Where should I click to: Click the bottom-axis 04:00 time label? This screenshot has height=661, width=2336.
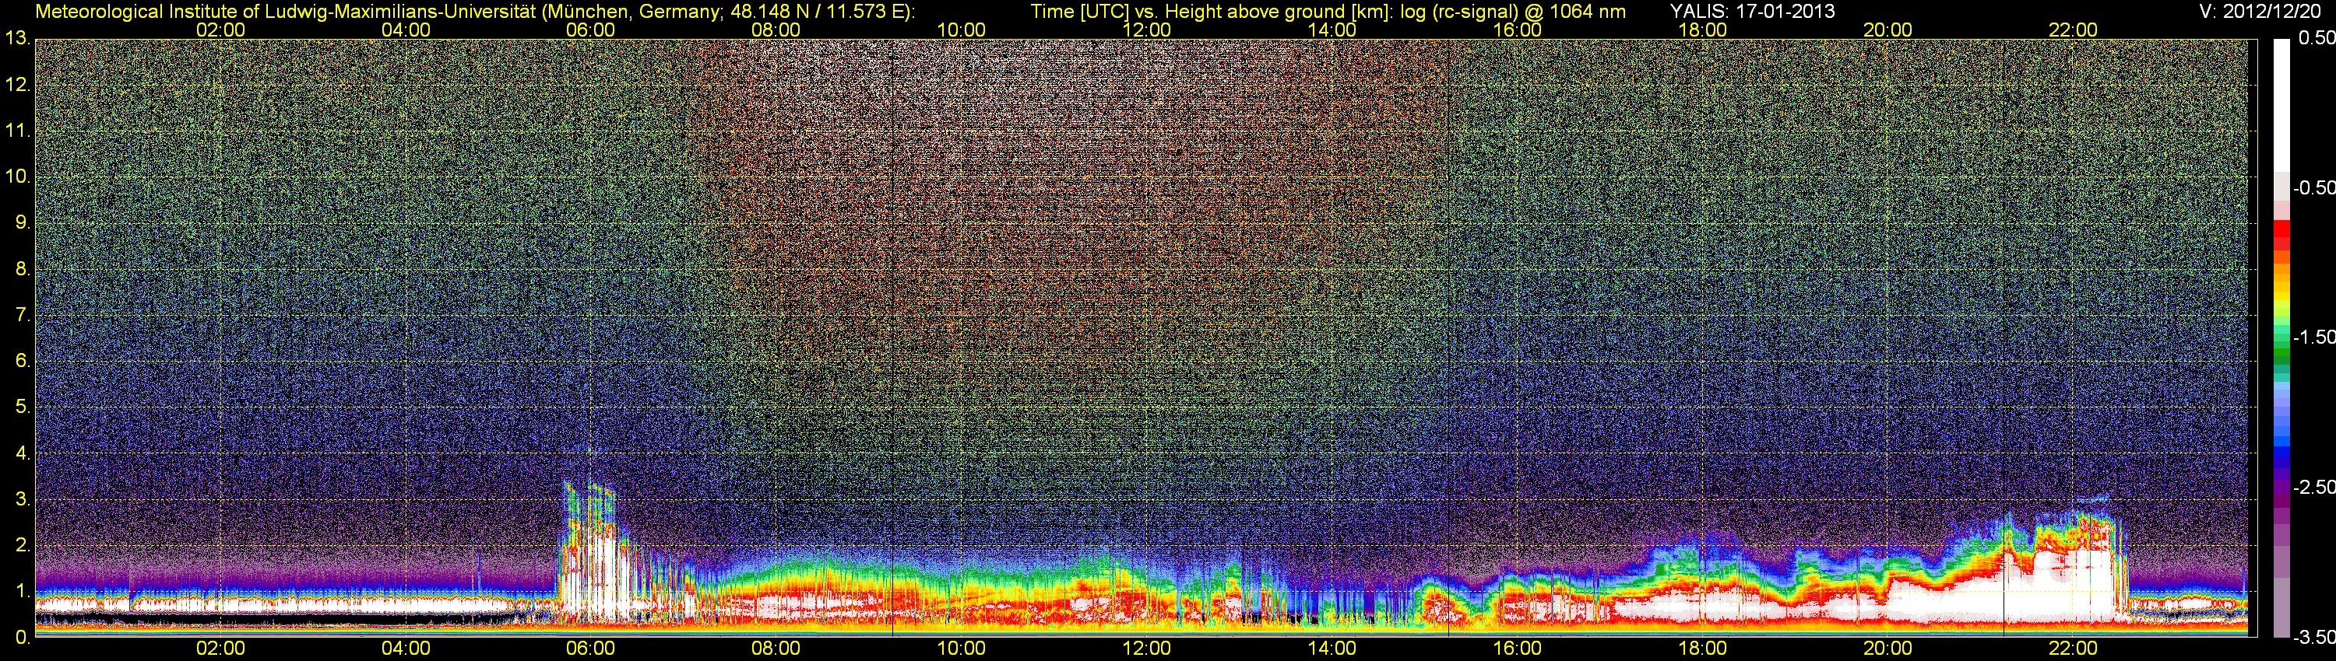pos(406,649)
